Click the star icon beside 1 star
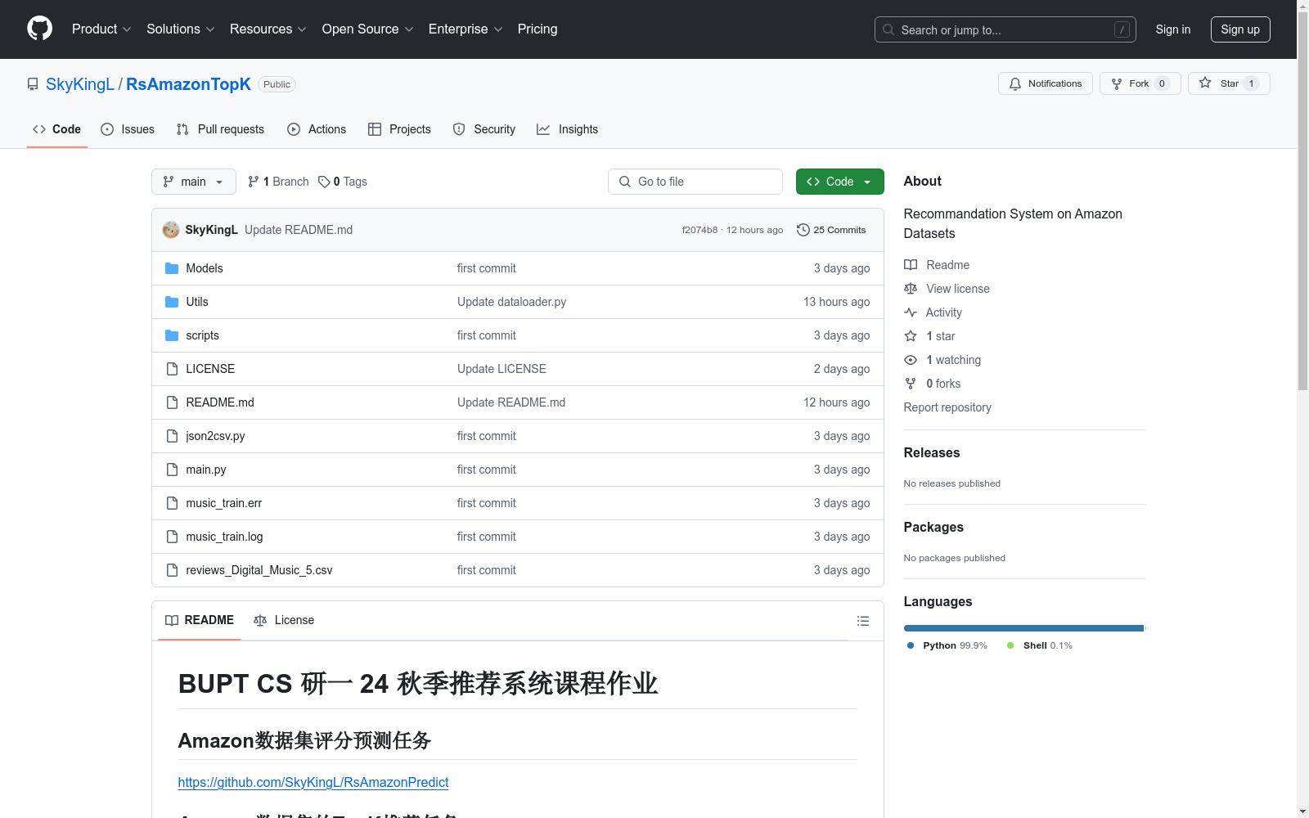1309x818 pixels. click(911, 336)
